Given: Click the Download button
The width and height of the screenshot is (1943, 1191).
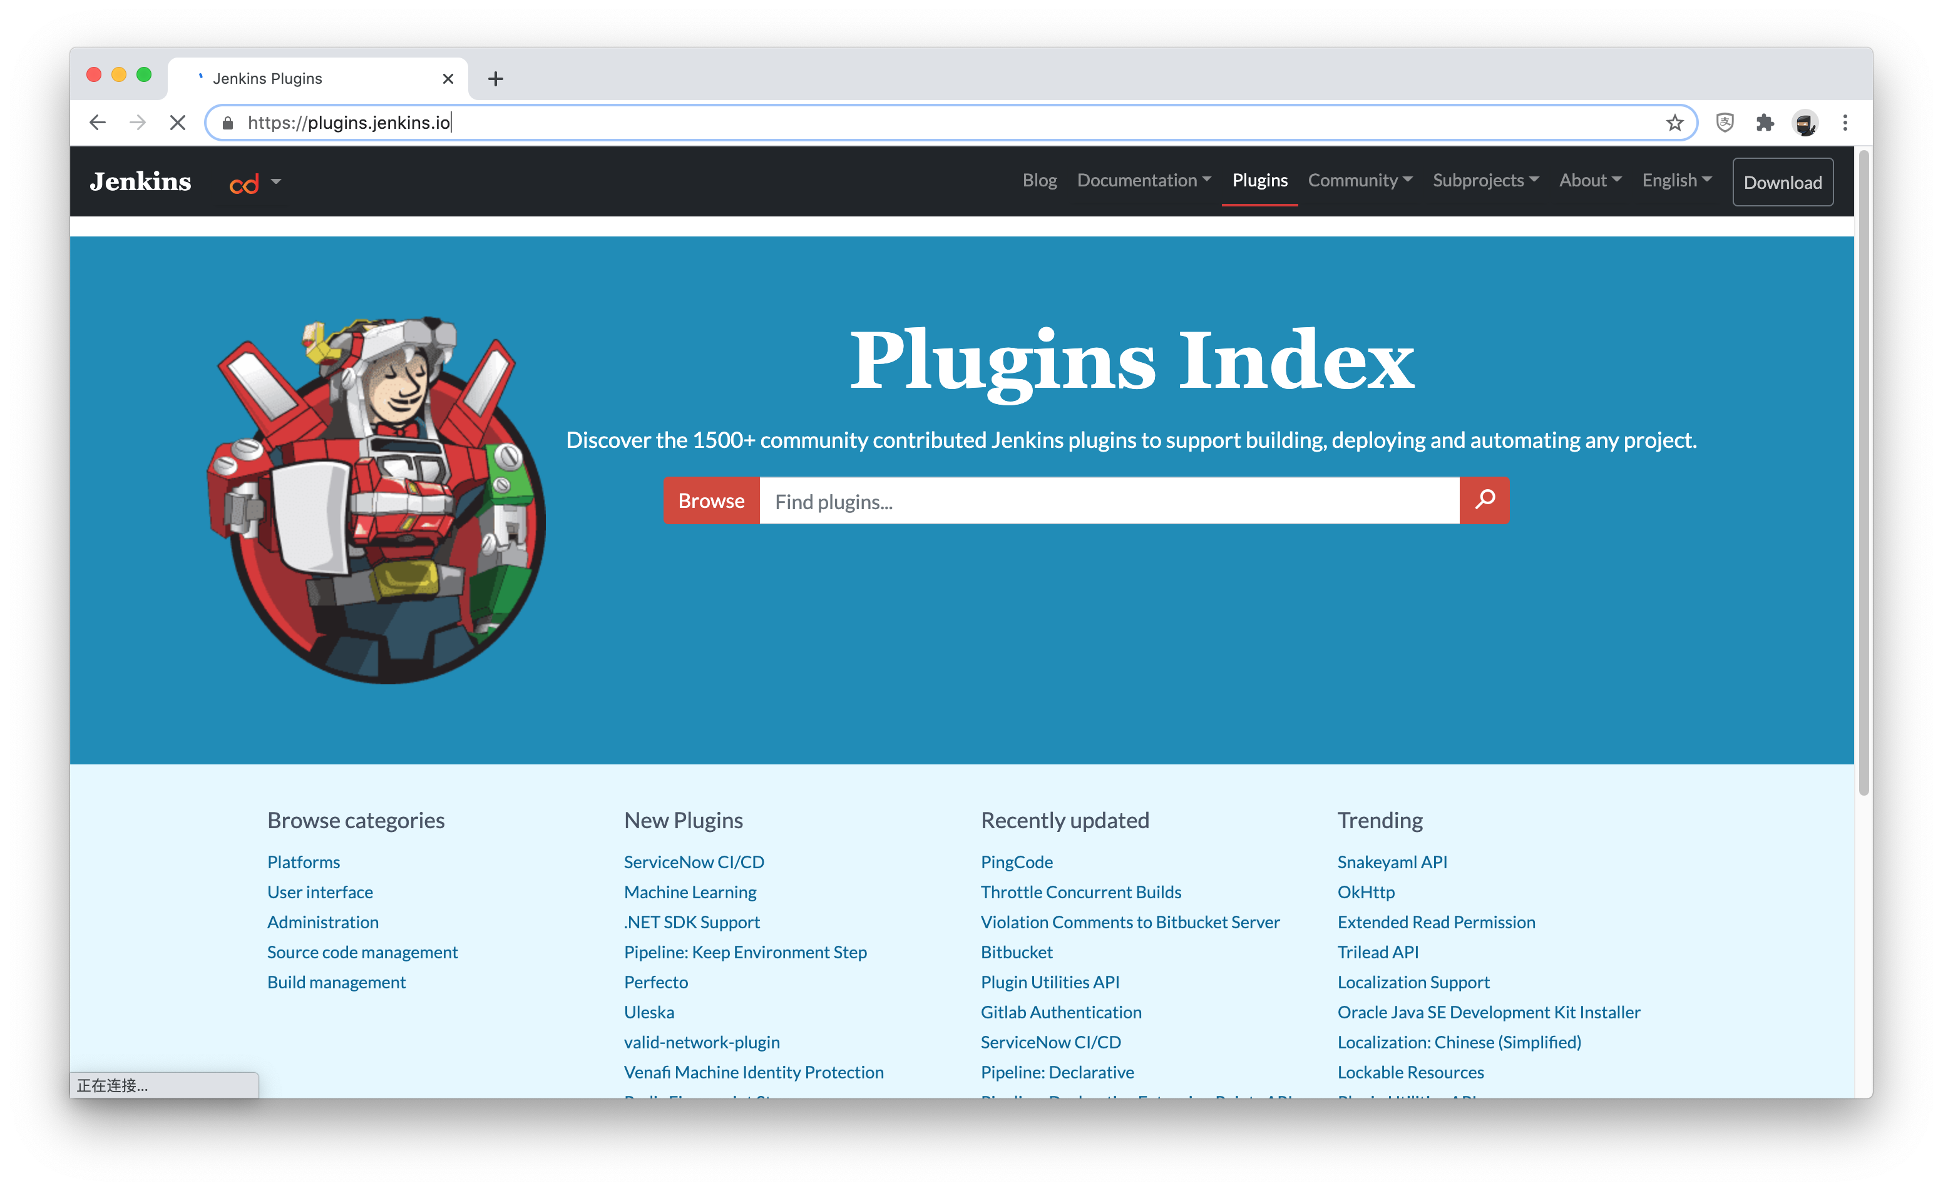Looking at the screenshot, I should (1782, 182).
